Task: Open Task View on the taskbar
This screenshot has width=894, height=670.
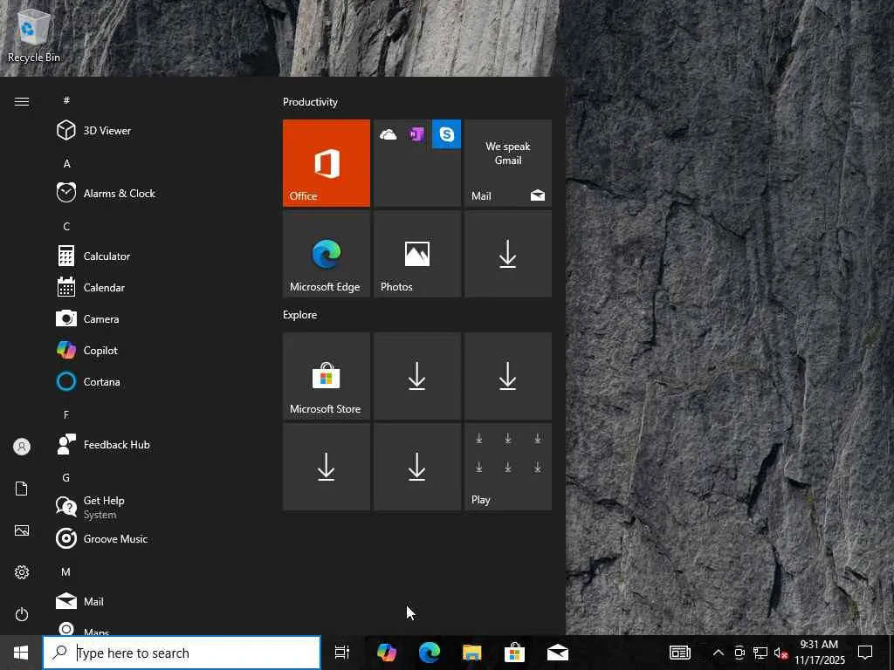Action: pyautogui.click(x=342, y=653)
